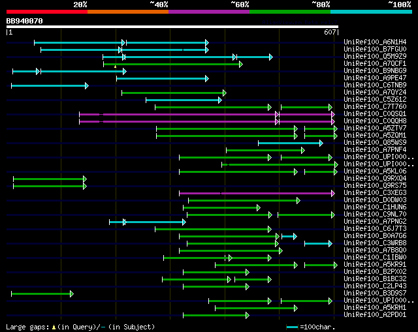418x332 pixels.
Task: Select the UniRef100_Q5M9Z9 label
Action: click(x=375, y=56)
